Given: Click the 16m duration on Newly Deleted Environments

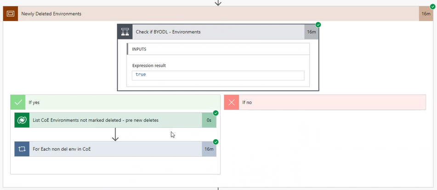Looking at the screenshot, I should coord(426,14).
